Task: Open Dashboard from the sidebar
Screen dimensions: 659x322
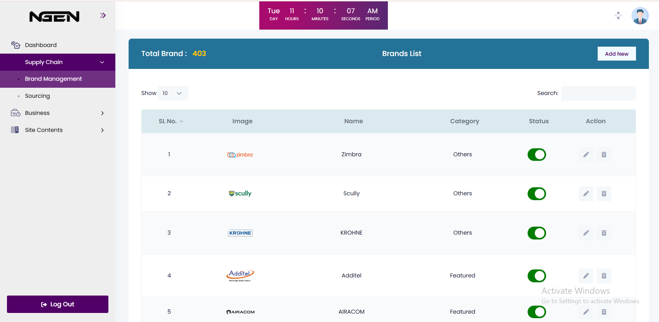Action: [x=40, y=45]
